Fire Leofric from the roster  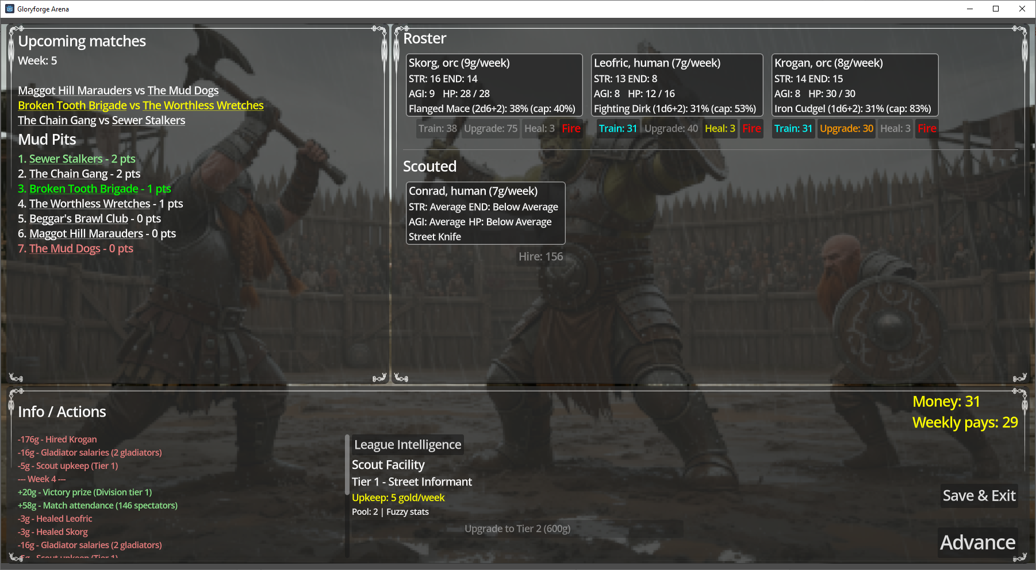pyautogui.click(x=751, y=129)
